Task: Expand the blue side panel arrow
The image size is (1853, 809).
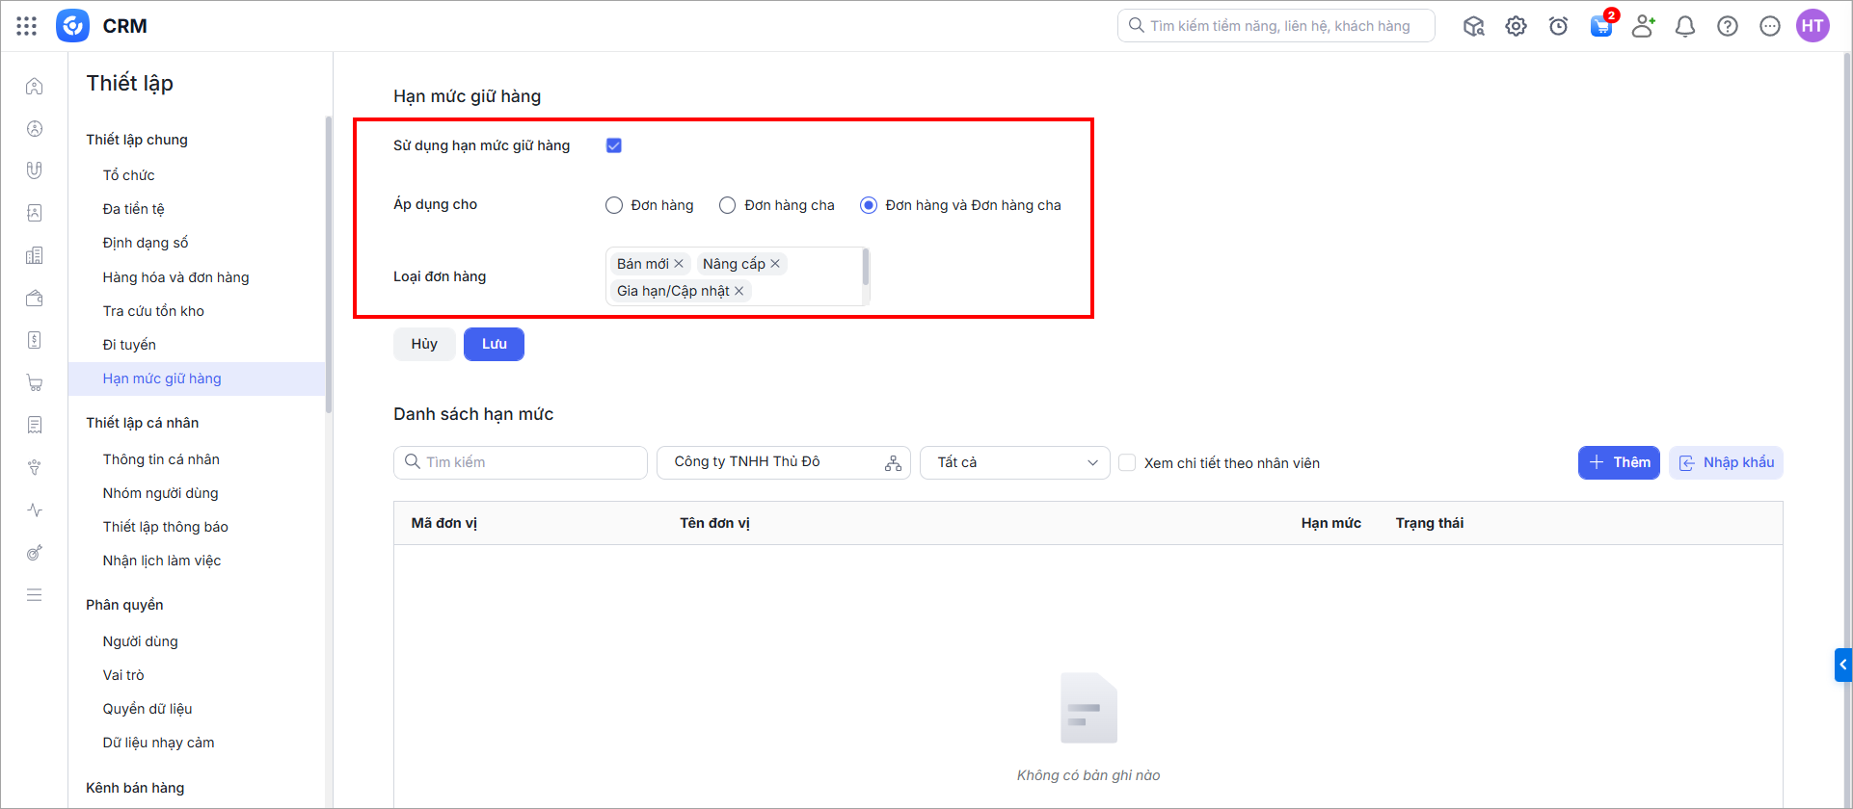Action: click(x=1842, y=665)
